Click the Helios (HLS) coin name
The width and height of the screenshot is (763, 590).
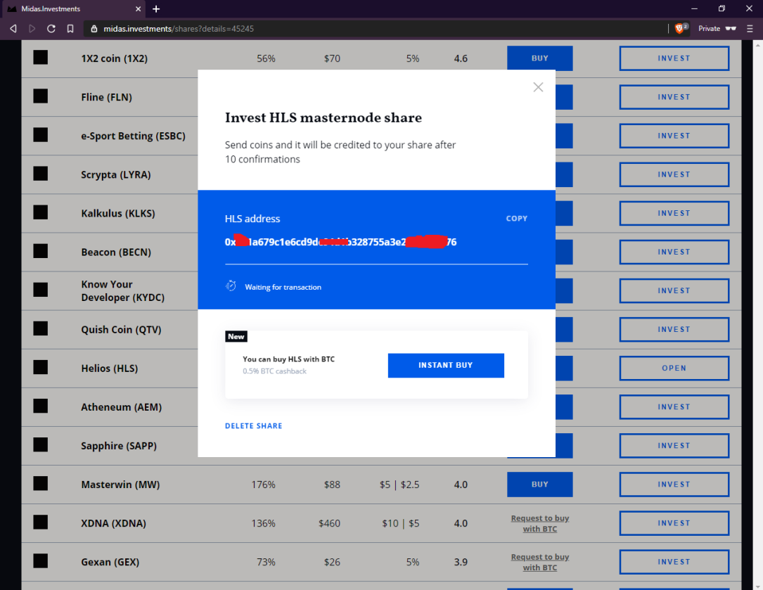(x=110, y=368)
